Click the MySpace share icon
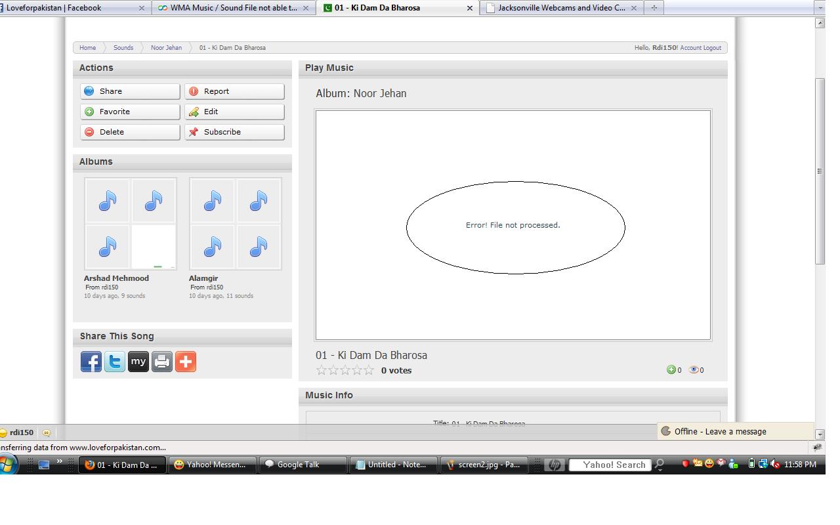840x525 pixels. tap(138, 362)
